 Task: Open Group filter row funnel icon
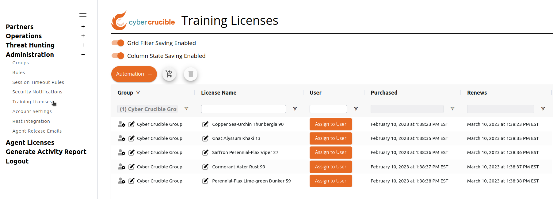tap(186, 109)
